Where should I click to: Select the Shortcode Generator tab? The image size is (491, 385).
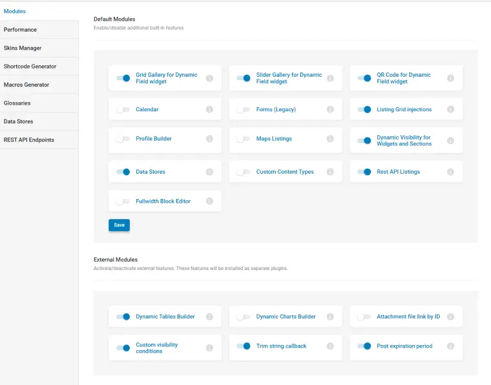pyautogui.click(x=30, y=67)
